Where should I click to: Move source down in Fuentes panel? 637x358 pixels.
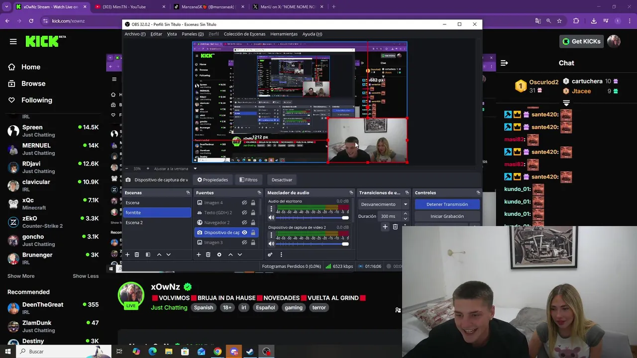pos(239,255)
